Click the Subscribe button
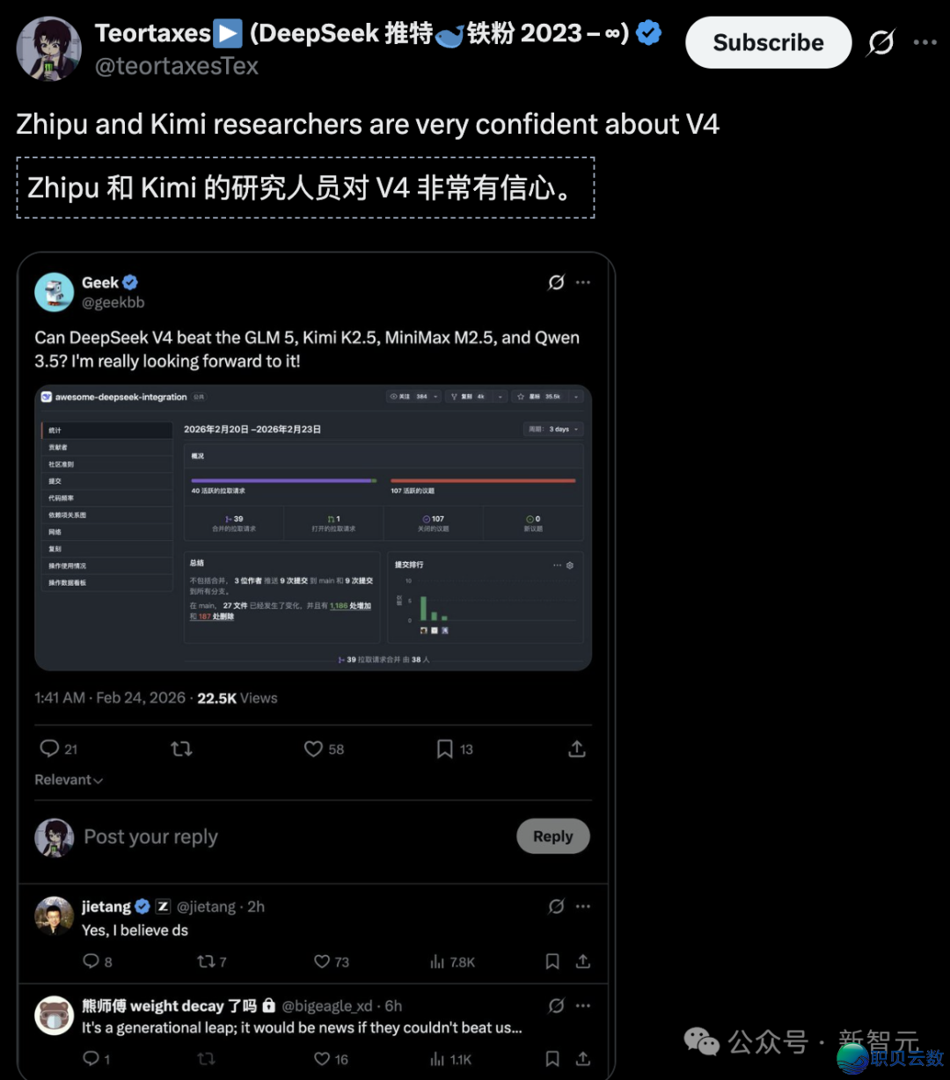 [767, 41]
